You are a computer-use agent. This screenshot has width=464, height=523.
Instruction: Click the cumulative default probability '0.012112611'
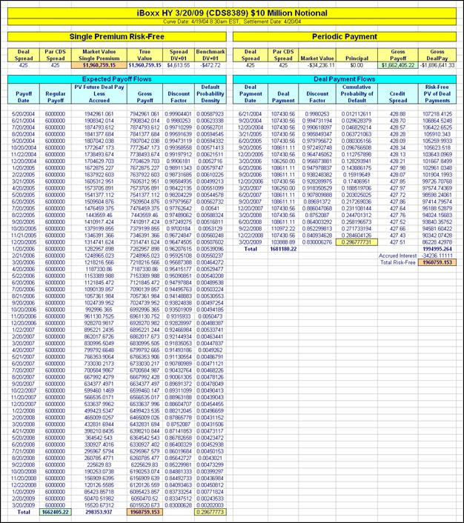click(x=357, y=114)
